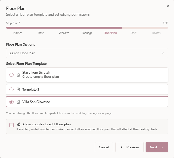The image size is (174, 158).
Task: Choose the Template 3 radio option
Action: click(11, 89)
